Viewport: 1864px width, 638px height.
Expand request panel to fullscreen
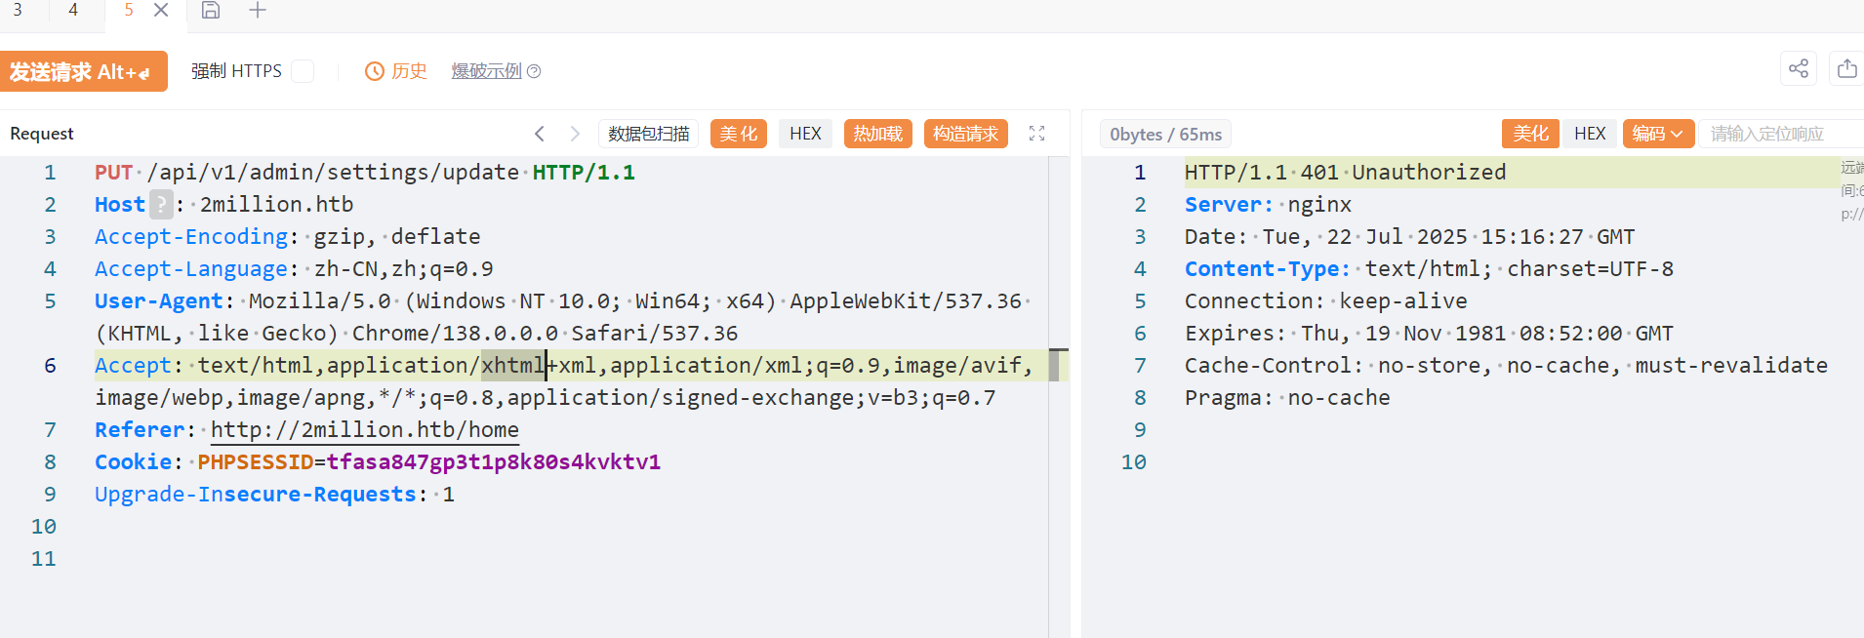[1036, 134]
